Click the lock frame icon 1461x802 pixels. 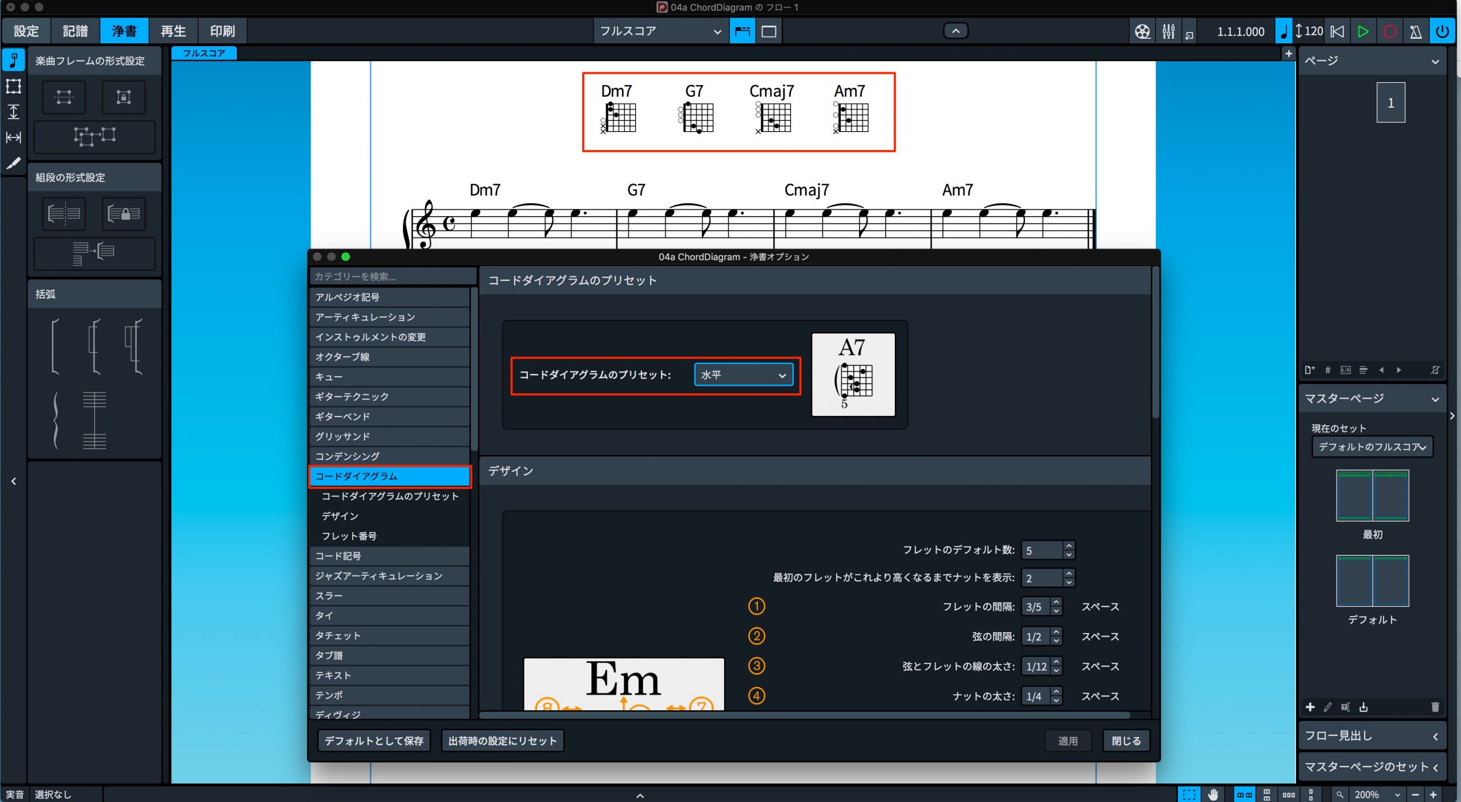pos(123,97)
